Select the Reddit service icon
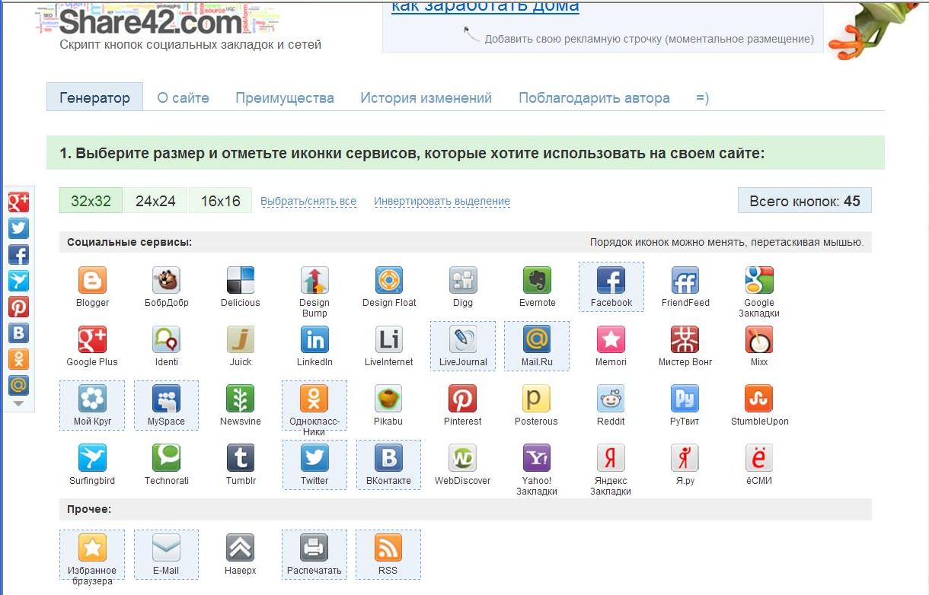This screenshot has height=595, width=929. 611,399
